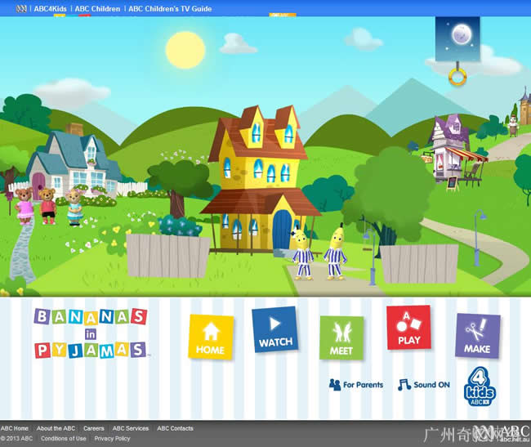Open the For Parents link
The width and height of the screenshot is (531, 447).
(x=355, y=385)
